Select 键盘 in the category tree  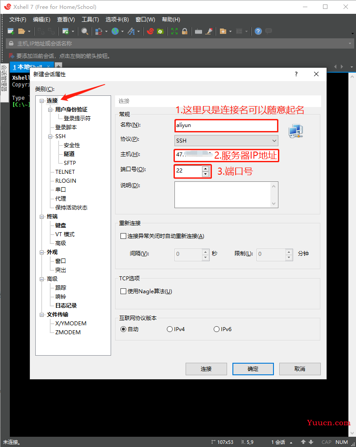(x=61, y=225)
